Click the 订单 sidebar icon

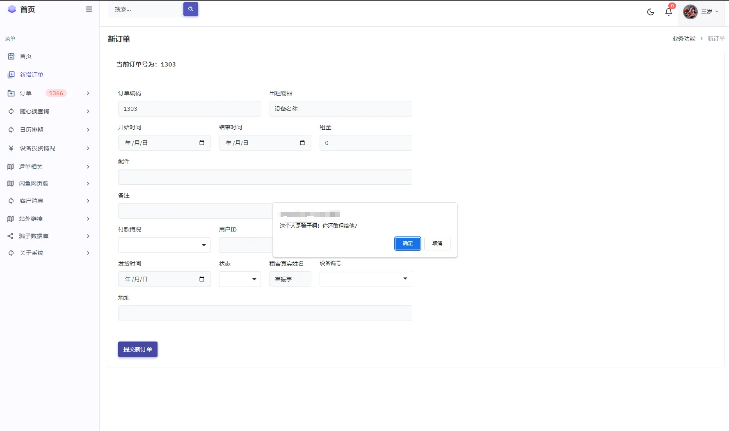11,93
